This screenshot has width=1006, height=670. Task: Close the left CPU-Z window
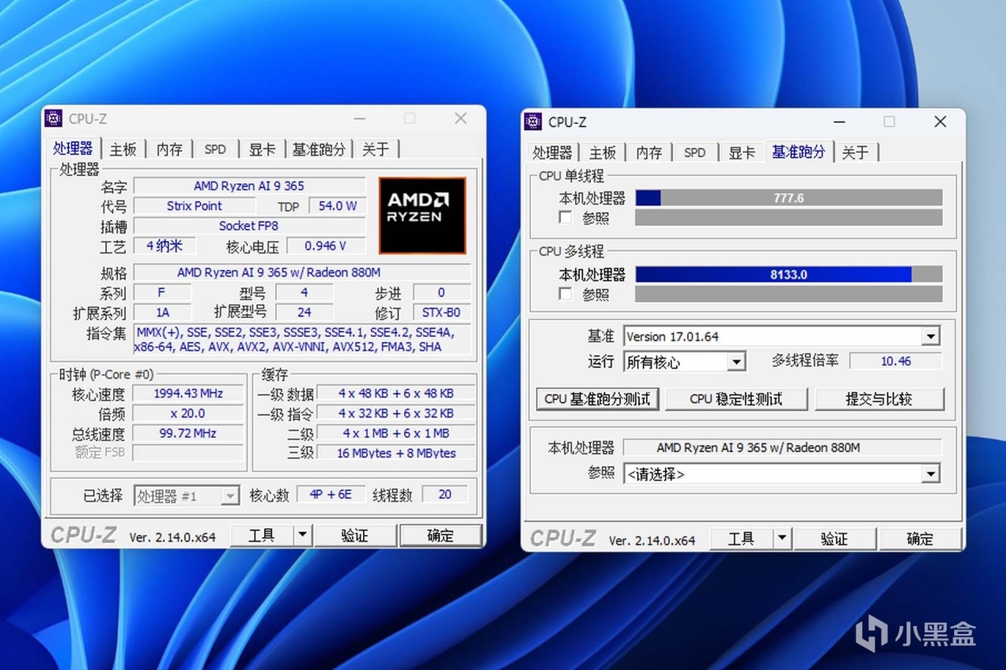[x=461, y=119]
